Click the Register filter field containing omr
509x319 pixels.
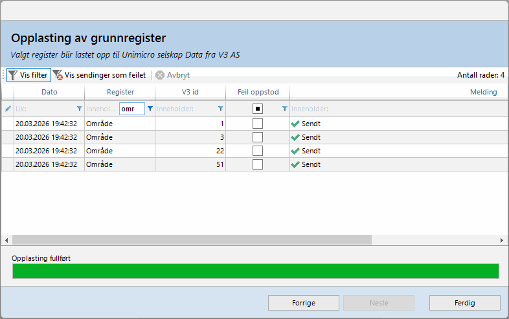point(131,109)
